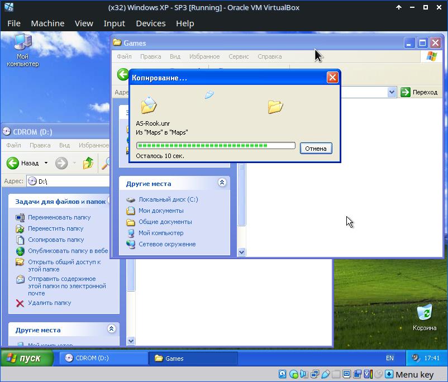Click the Search magnifier in CDROM window toolbar

click(x=106, y=163)
